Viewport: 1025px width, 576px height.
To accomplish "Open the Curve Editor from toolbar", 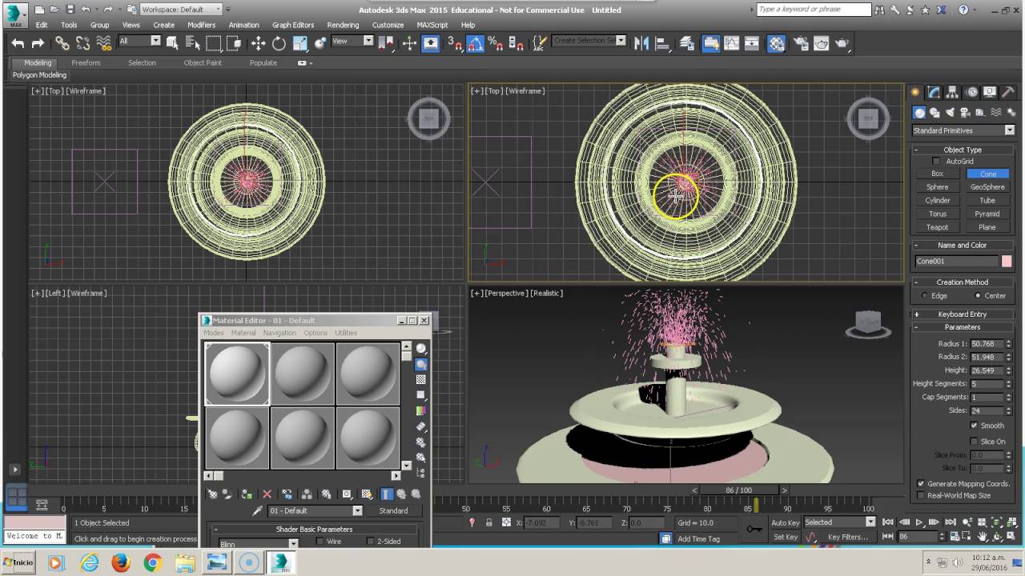I will [x=731, y=43].
